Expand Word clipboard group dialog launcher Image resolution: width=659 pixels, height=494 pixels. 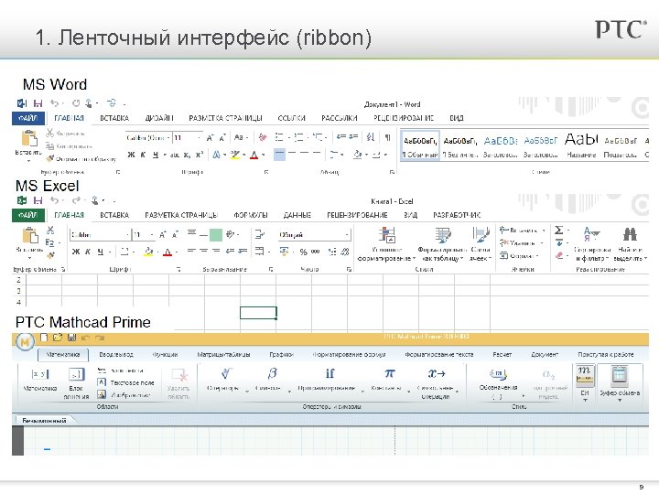click(118, 172)
